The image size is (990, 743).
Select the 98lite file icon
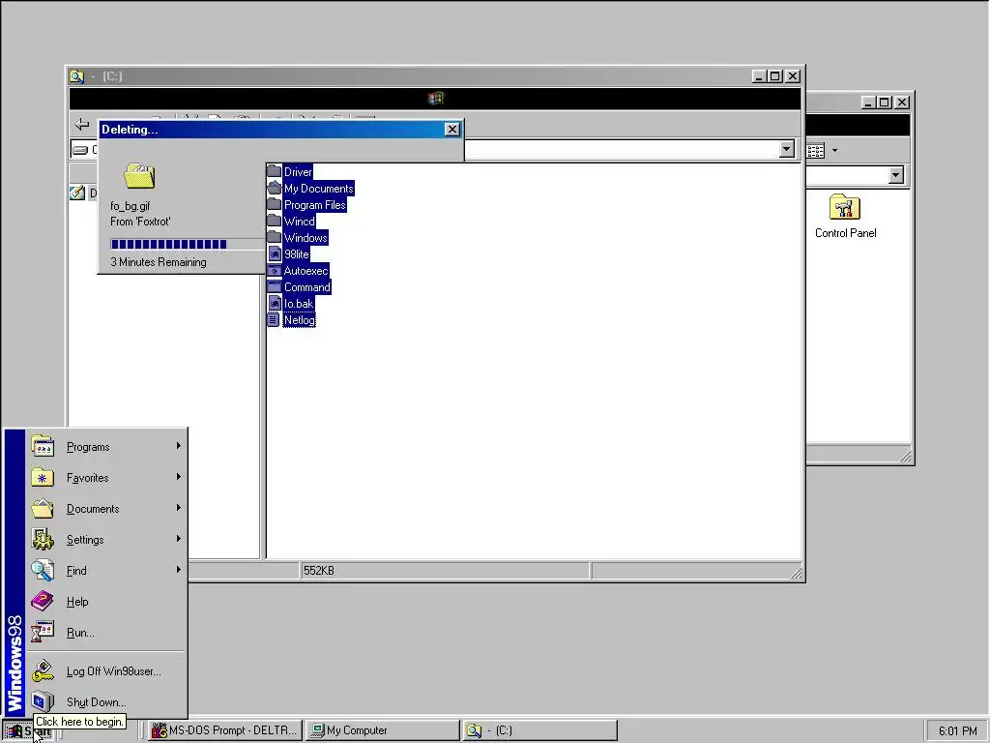click(x=274, y=253)
